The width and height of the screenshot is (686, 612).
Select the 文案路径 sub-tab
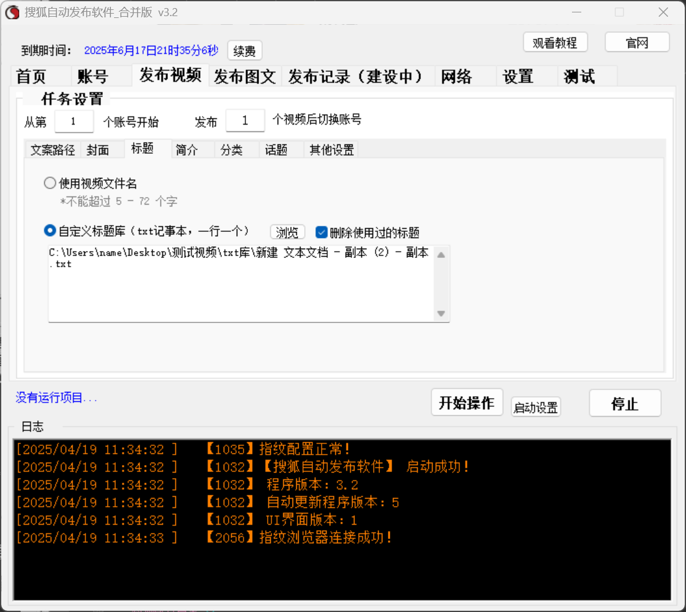(53, 150)
